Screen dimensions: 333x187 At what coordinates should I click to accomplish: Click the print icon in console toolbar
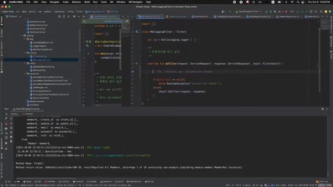tap(11, 137)
